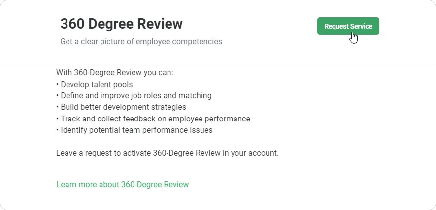
Task: Click 'Build better development strategies' text
Action: 123,107
